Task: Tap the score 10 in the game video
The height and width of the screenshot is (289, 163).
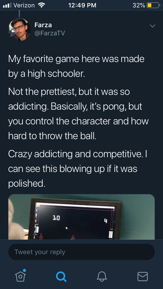Action: point(56,218)
